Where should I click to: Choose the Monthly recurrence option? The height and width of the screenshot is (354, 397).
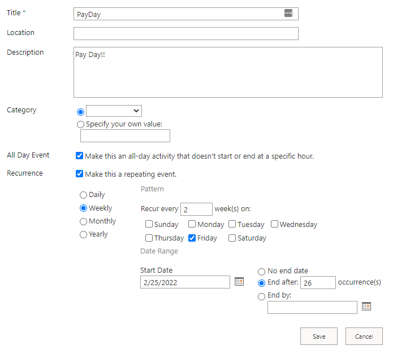coord(83,221)
